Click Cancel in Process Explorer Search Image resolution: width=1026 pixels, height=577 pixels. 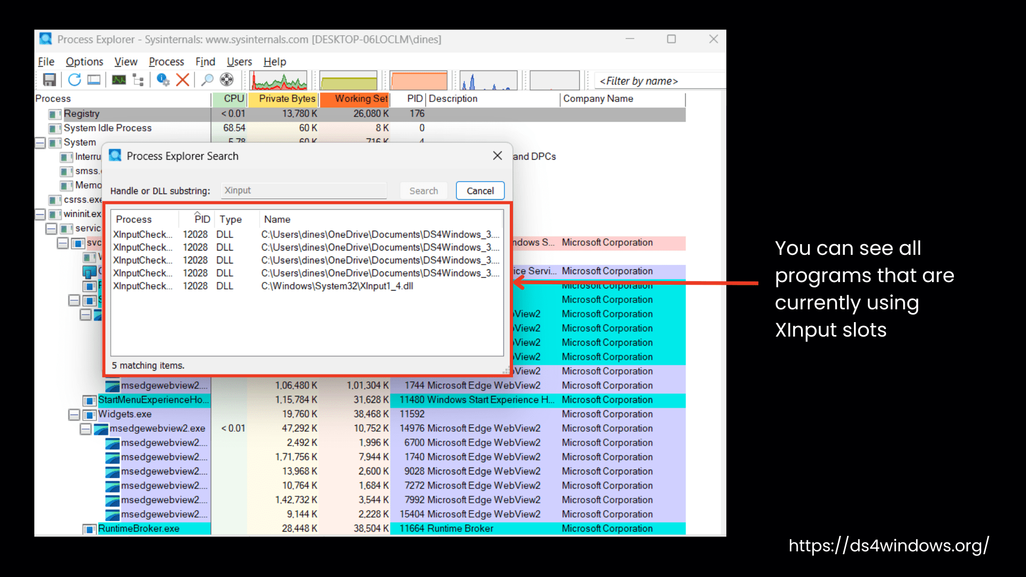[480, 191]
